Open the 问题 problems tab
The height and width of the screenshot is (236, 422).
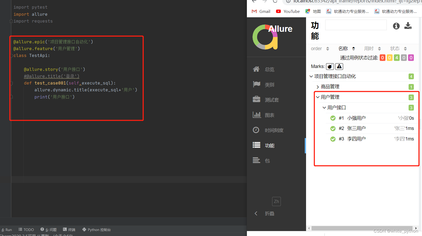click(49, 230)
